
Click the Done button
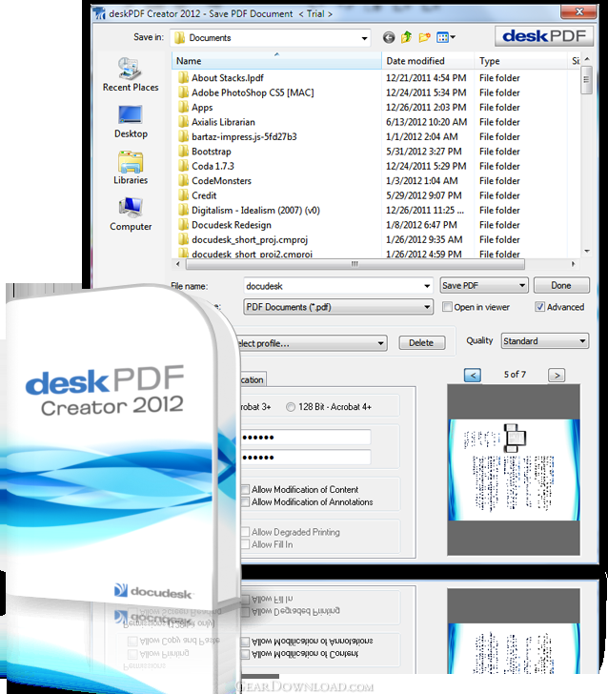click(x=560, y=285)
